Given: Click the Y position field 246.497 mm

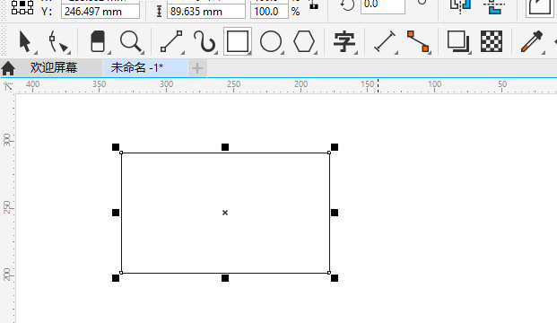Looking at the screenshot, I should [100, 12].
